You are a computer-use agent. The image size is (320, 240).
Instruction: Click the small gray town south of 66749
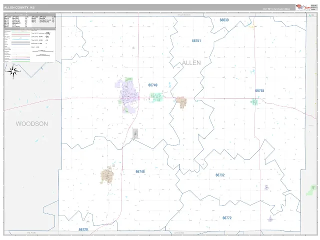(135, 133)
